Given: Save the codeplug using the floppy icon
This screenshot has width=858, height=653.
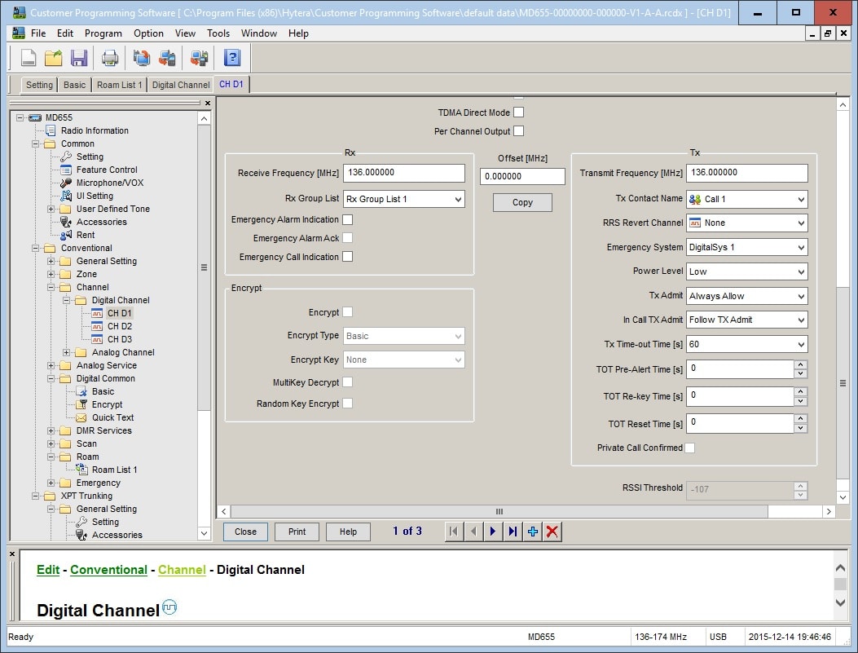Looking at the screenshot, I should point(79,58).
